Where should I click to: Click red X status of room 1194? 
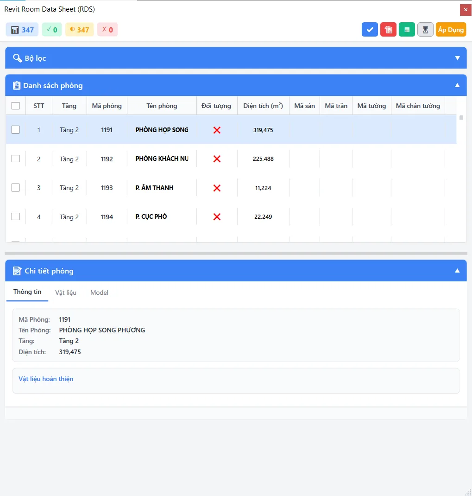(217, 216)
